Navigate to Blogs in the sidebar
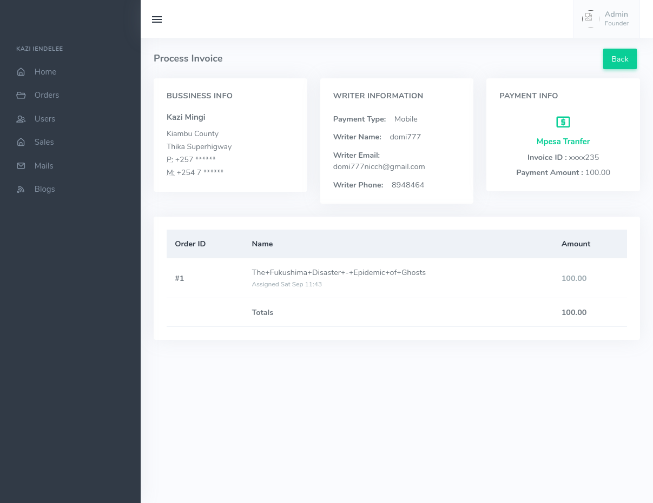653x503 pixels. pyautogui.click(x=44, y=189)
